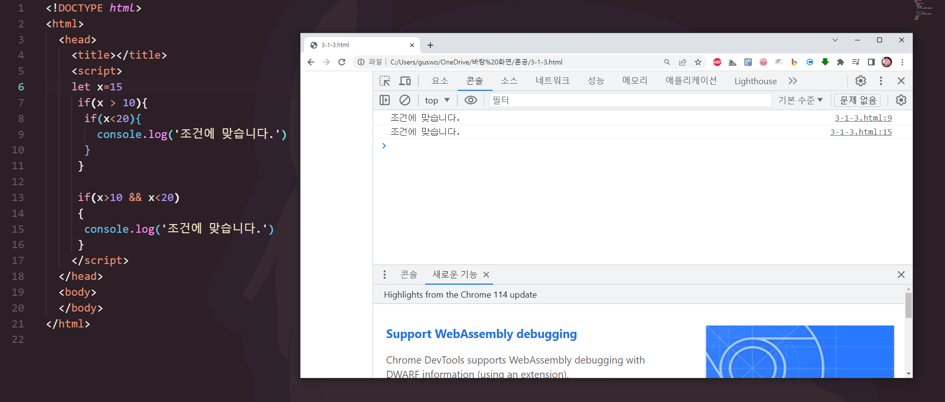Switch to the 소스 tab
The image size is (945, 402).
click(509, 81)
